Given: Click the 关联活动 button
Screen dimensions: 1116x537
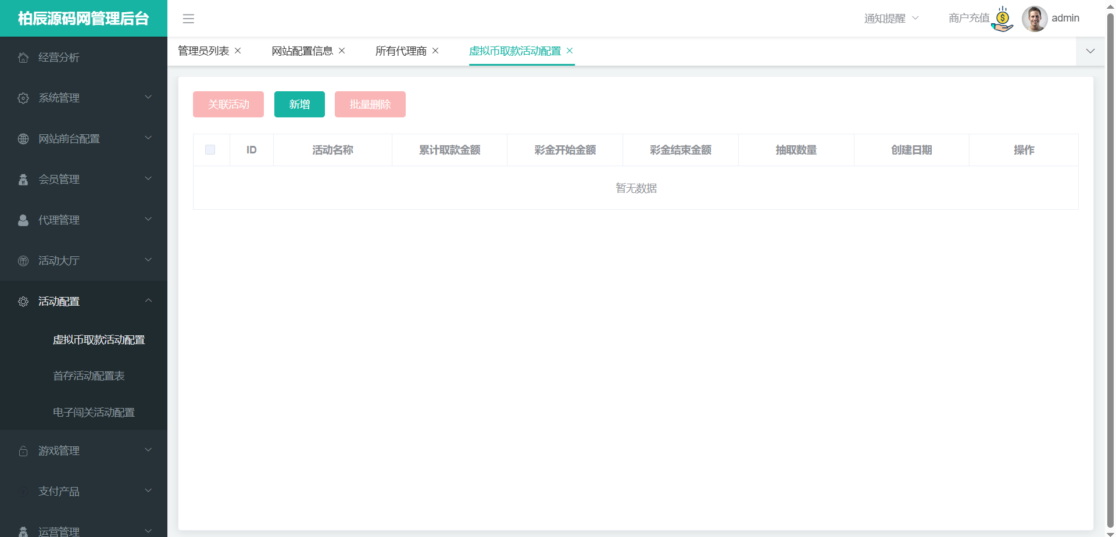Looking at the screenshot, I should tap(228, 105).
